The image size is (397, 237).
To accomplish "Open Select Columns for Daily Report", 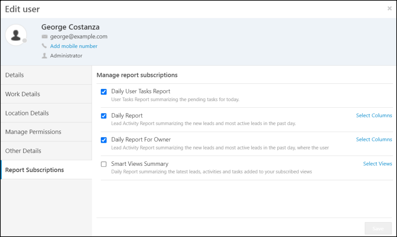I will click(374, 115).
